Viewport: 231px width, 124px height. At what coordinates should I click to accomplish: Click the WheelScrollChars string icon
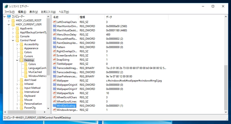pyautogui.click(x=55, y=97)
